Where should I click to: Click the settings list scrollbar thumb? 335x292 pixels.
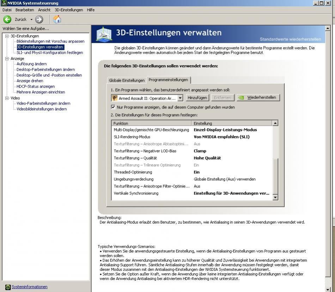[x=275, y=176]
